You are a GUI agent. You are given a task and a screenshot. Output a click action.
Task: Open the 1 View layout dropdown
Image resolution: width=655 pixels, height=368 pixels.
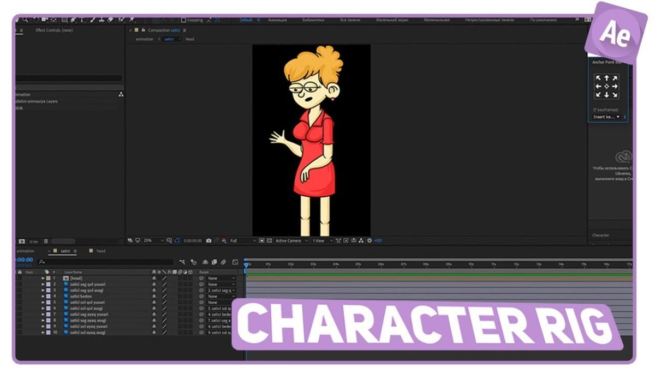coord(323,240)
